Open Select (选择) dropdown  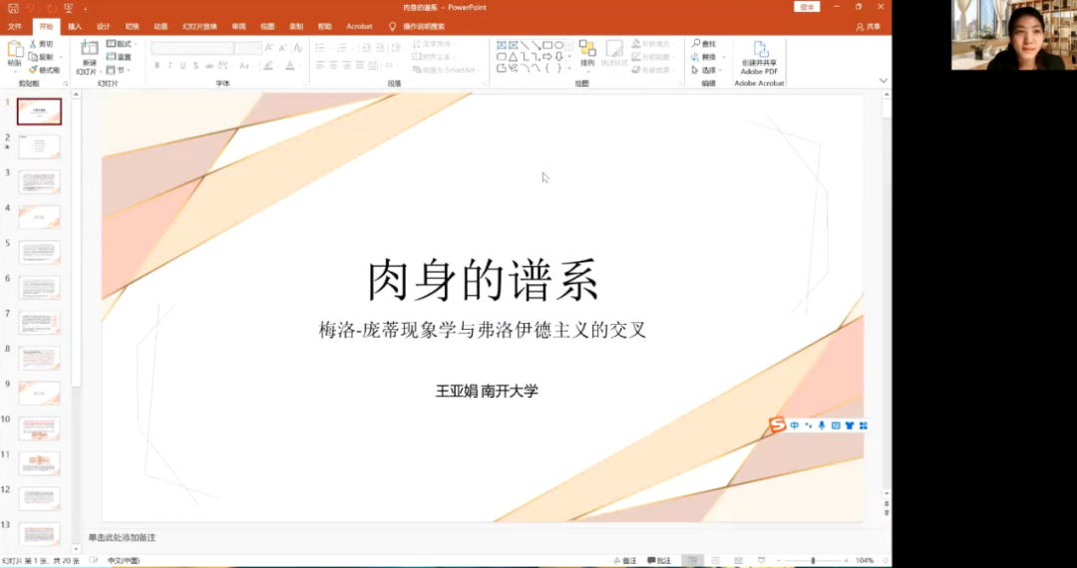[707, 70]
